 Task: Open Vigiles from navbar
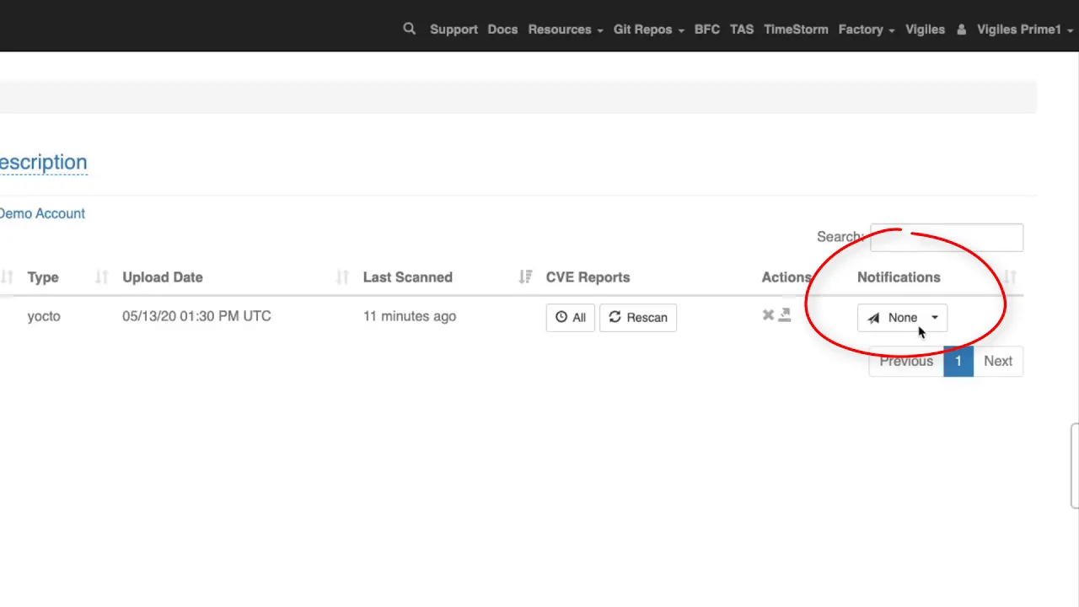point(925,30)
